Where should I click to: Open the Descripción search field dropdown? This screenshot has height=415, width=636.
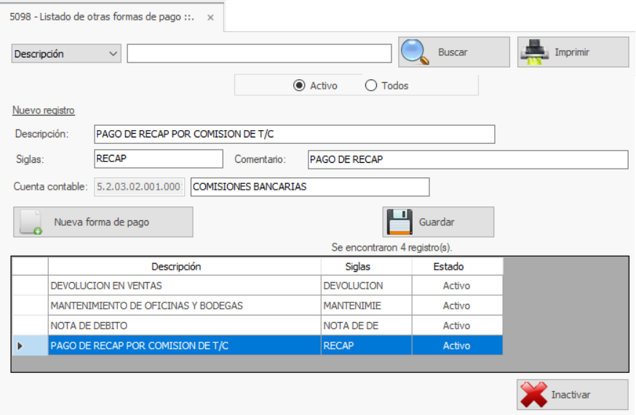coord(113,54)
